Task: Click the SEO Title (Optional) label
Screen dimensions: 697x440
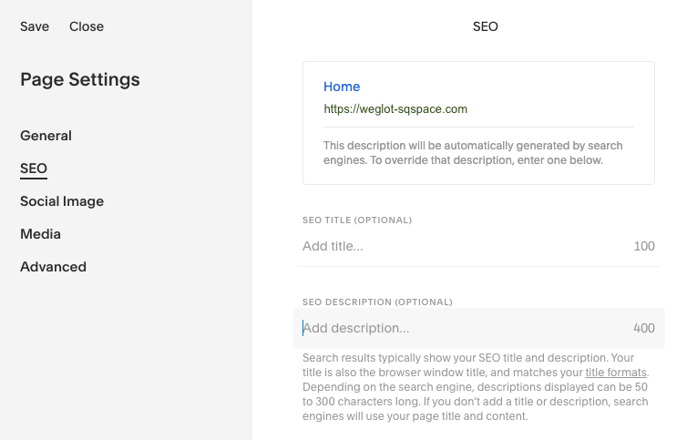Action: (357, 220)
